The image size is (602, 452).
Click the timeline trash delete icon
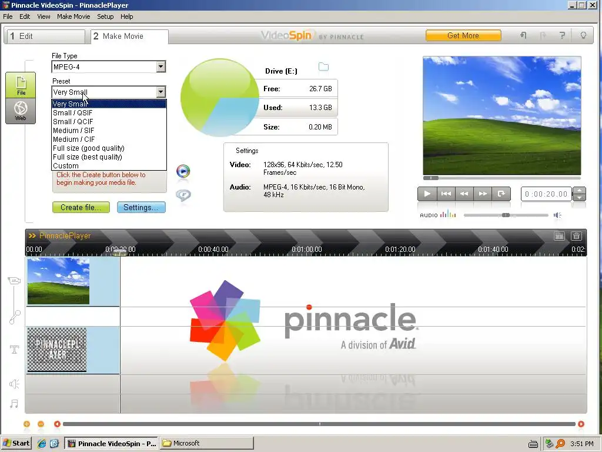[x=576, y=236]
